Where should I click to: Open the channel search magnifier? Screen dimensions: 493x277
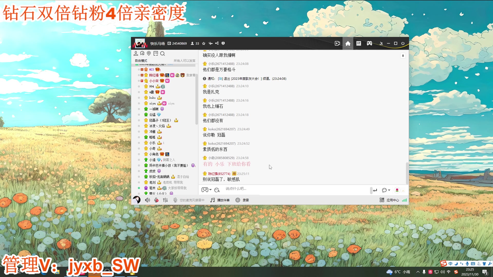pos(163,54)
